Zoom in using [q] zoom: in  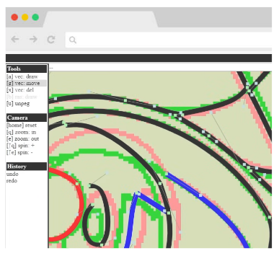click(21, 132)
